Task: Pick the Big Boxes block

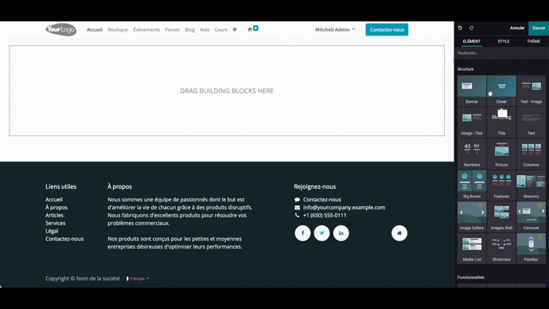Action: click(x=472, y=185)
